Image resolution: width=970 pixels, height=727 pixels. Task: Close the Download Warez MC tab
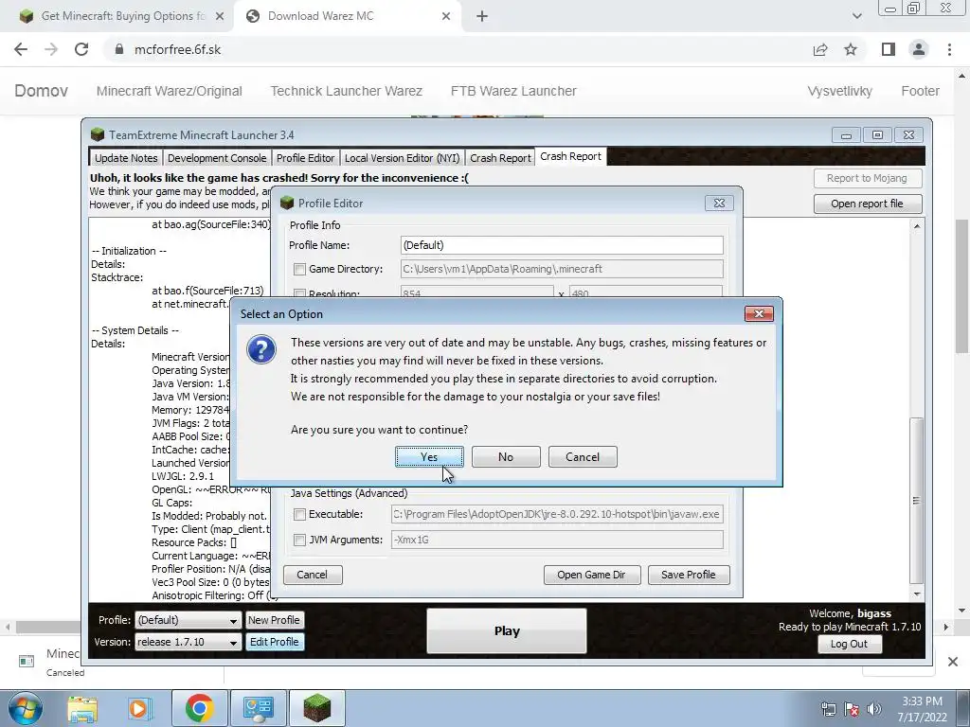[x=446, y=16]
